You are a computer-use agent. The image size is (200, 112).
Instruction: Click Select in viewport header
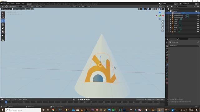19,9
